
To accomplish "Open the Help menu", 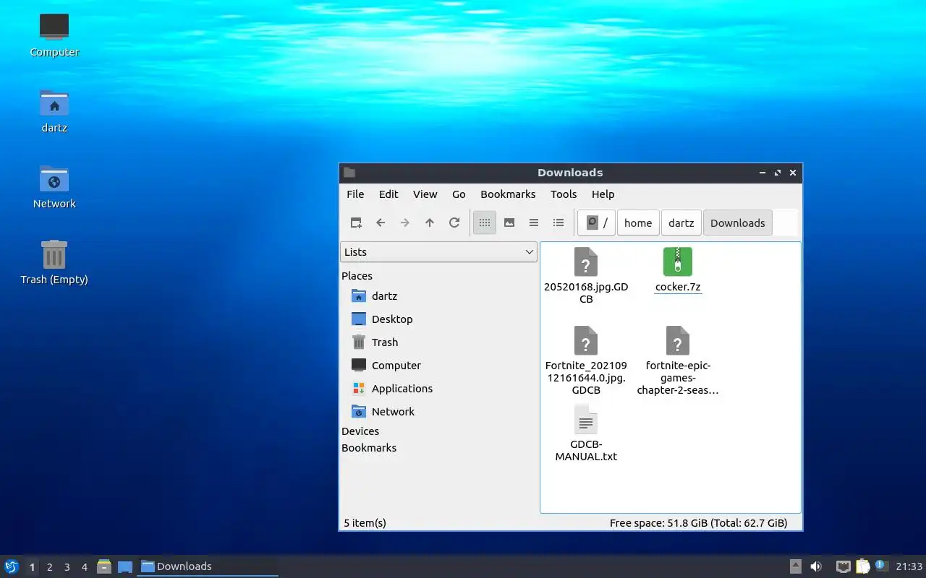I will (x=603, y=194).
